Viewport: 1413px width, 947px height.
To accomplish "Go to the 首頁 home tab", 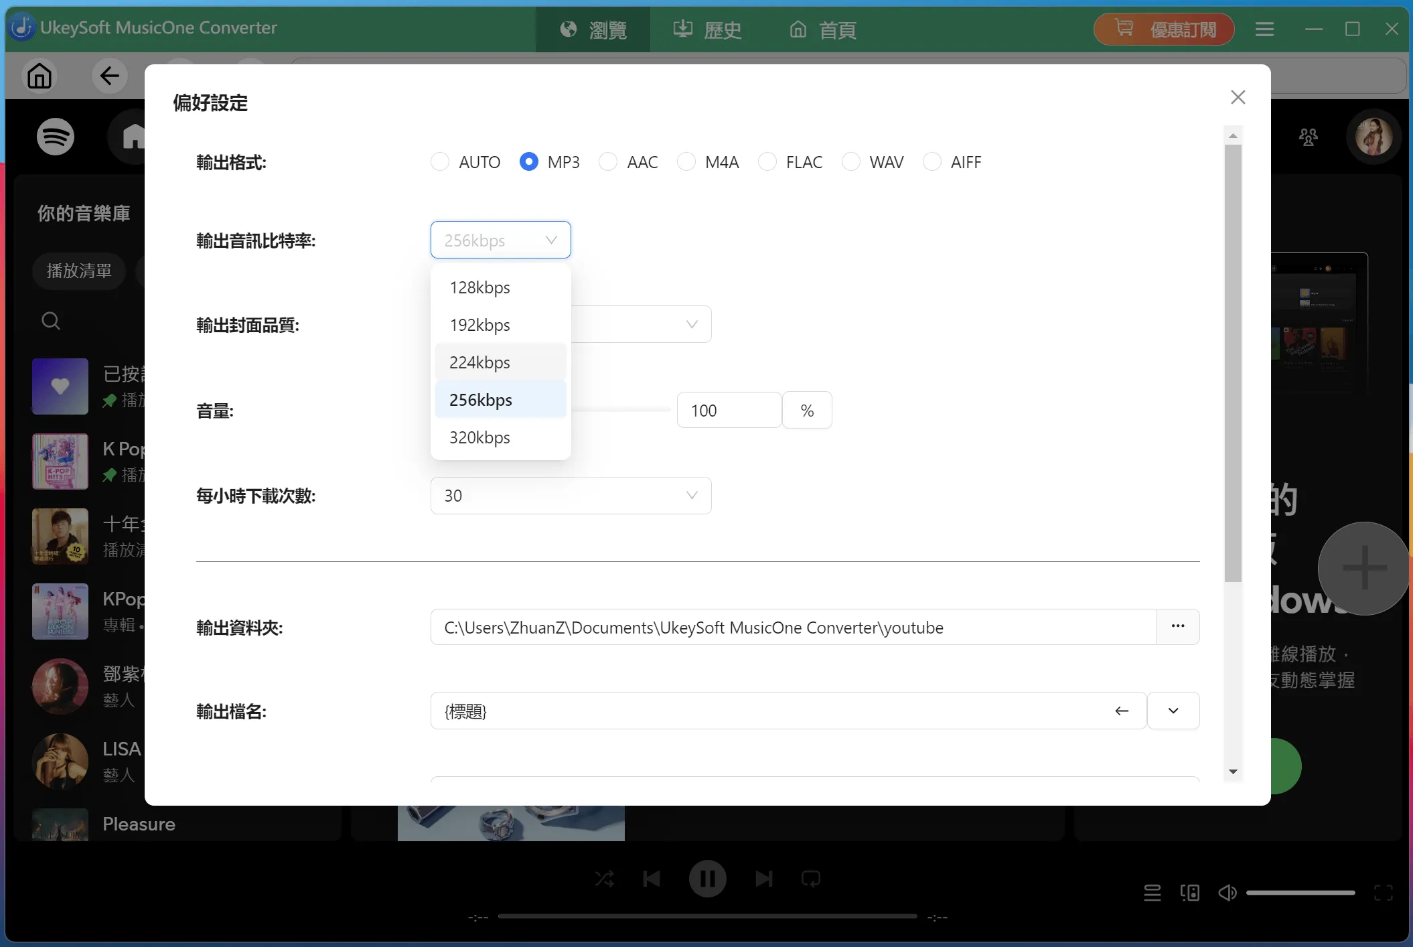I will (822, 29).
